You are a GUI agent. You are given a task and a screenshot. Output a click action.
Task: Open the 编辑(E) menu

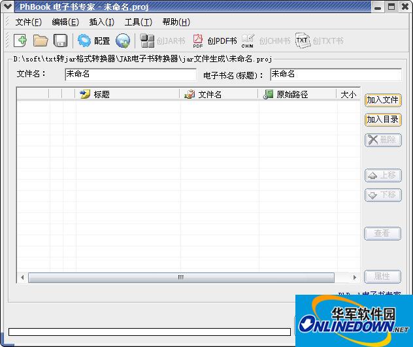click(65, 22)
